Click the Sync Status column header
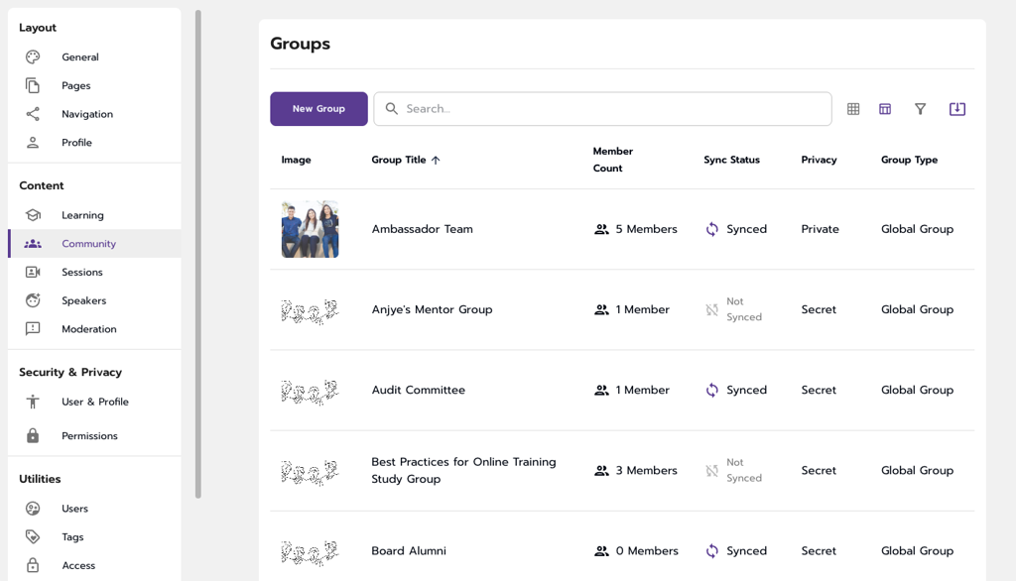Screen dimensions: 1016x581 pyautogui.click(x=731, y=160)
